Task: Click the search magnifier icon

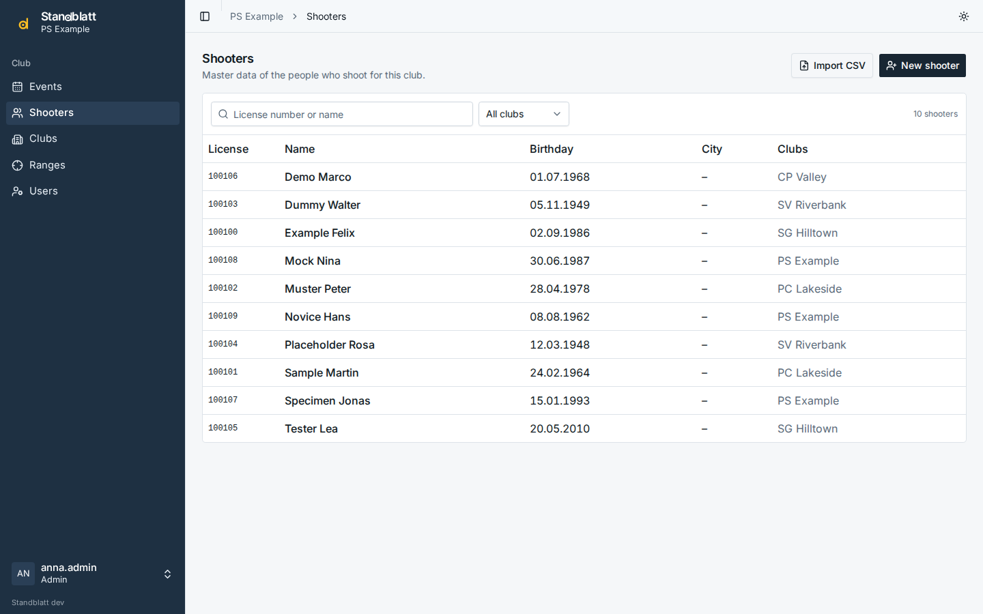Action: 223,114
